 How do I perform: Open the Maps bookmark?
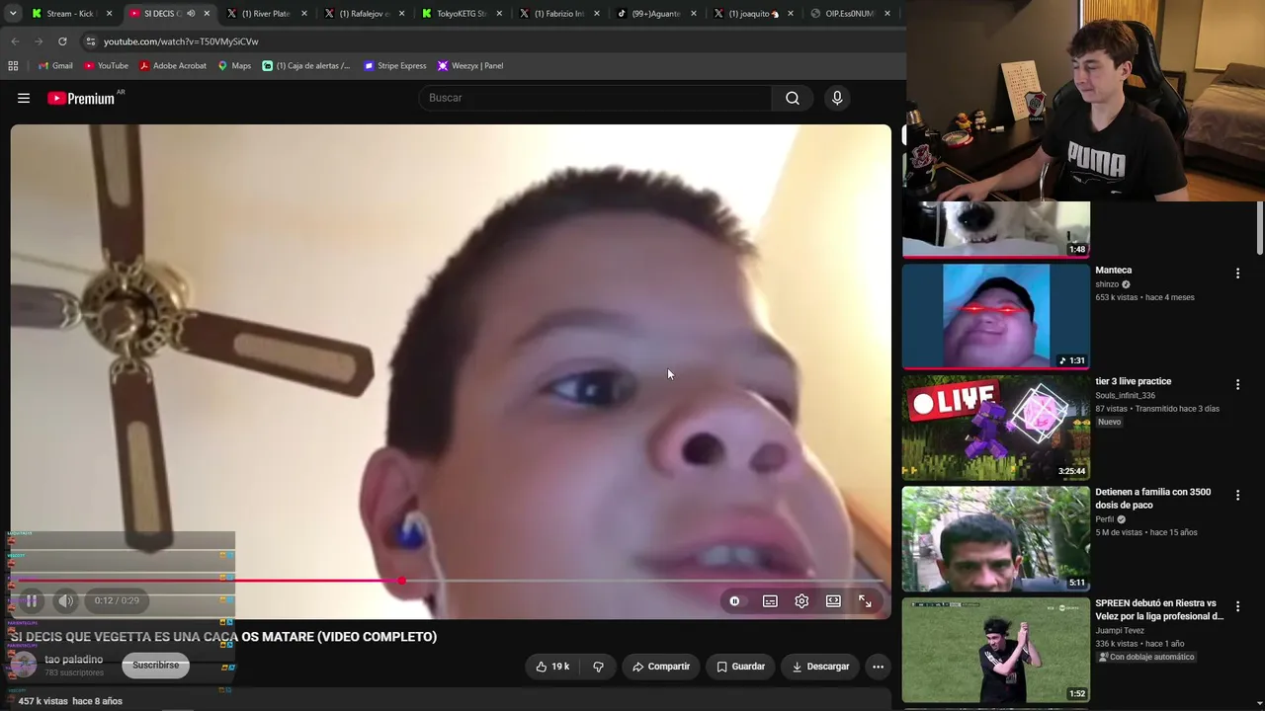(x=234, y=66)
